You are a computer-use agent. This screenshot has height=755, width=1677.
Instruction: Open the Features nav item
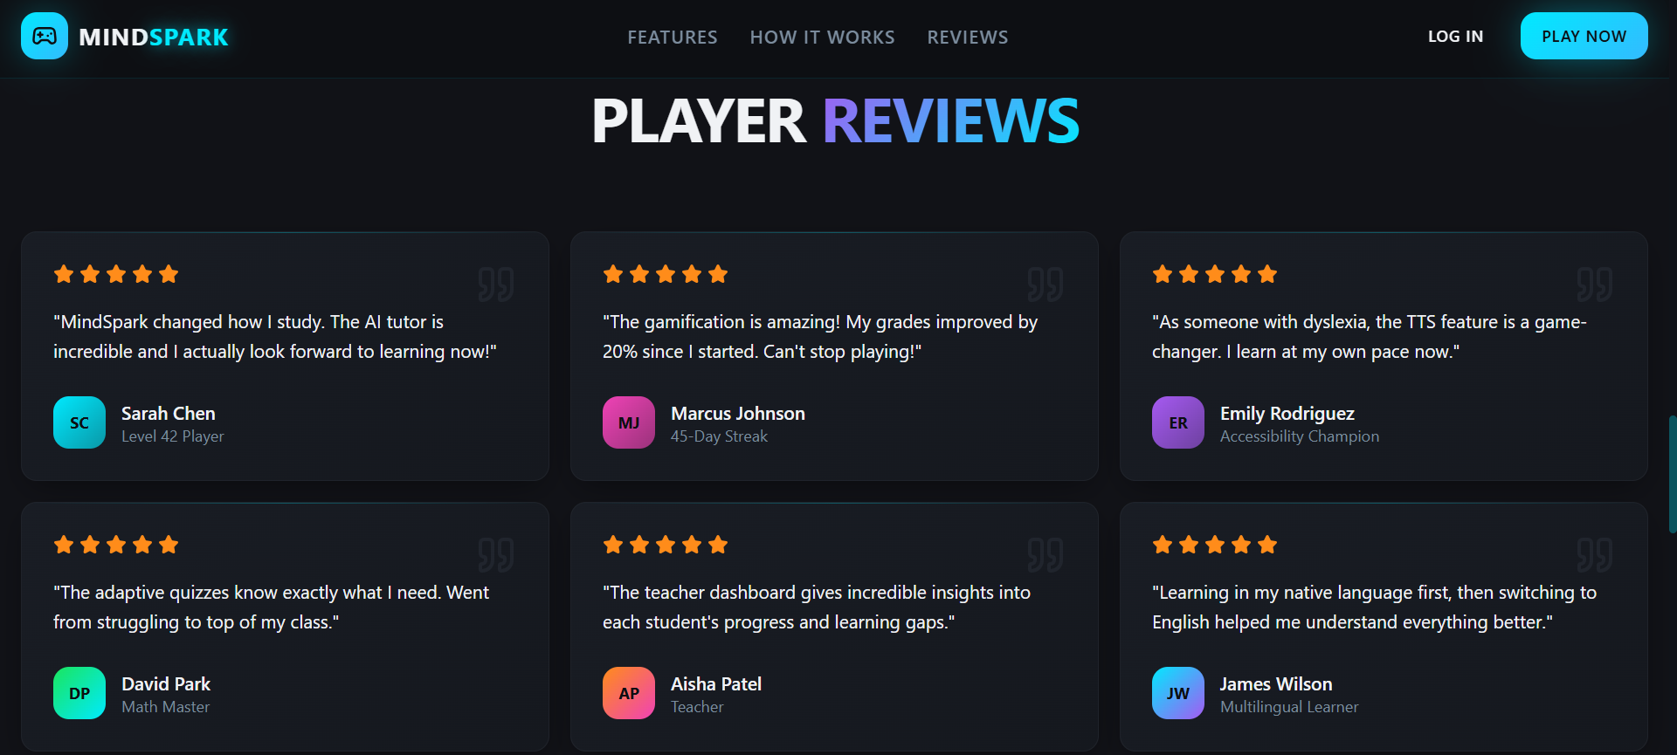673,37
